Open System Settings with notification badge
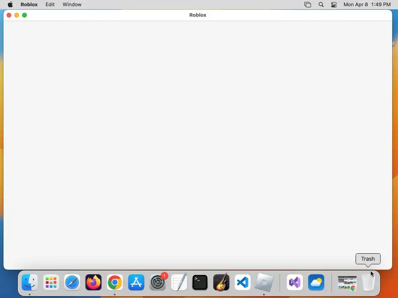Viewport: 398px width, 298px height. point(158,282)
